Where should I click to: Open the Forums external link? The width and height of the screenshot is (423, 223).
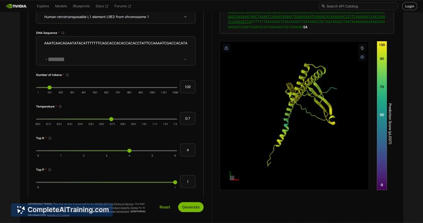tap(122, 6)
